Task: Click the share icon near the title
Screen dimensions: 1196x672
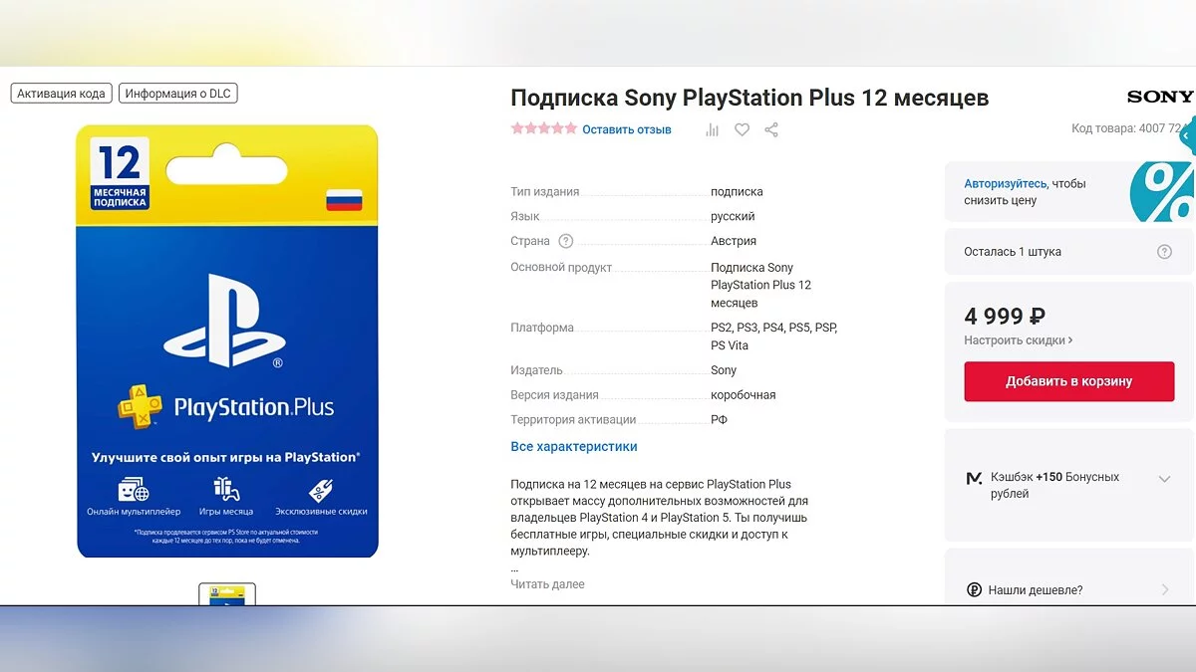Action: point(771,129)
